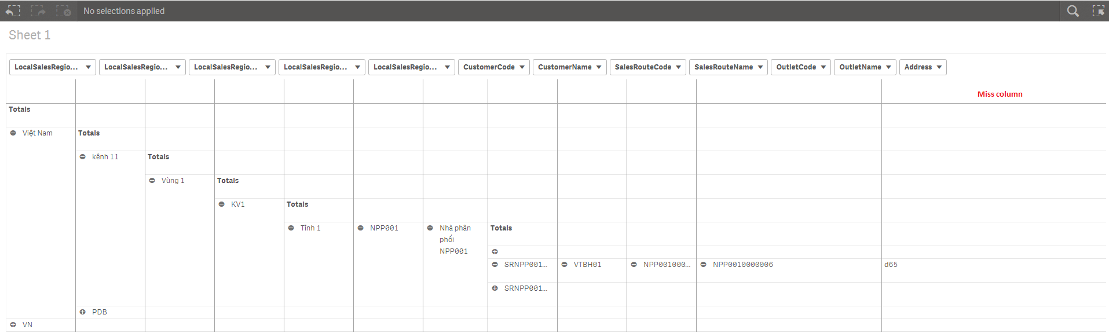Expand the VN row
This screenshot has width=1109, height=333.
[13, 325]
